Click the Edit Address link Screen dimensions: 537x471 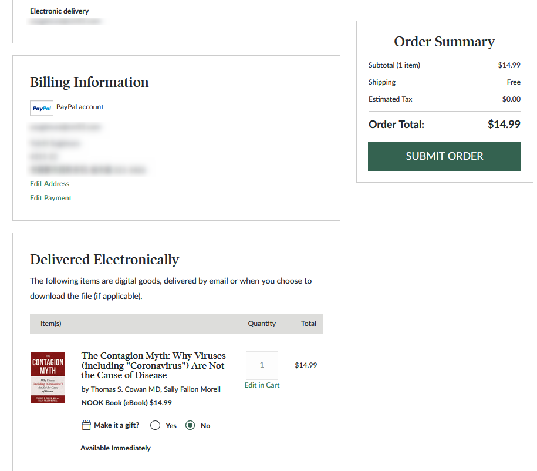(50, 184)
